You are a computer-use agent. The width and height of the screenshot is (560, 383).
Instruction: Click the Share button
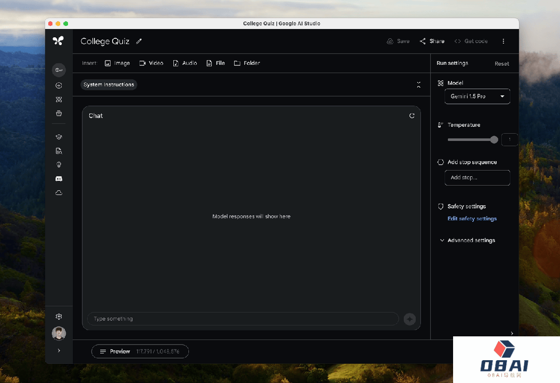[432, 41]
